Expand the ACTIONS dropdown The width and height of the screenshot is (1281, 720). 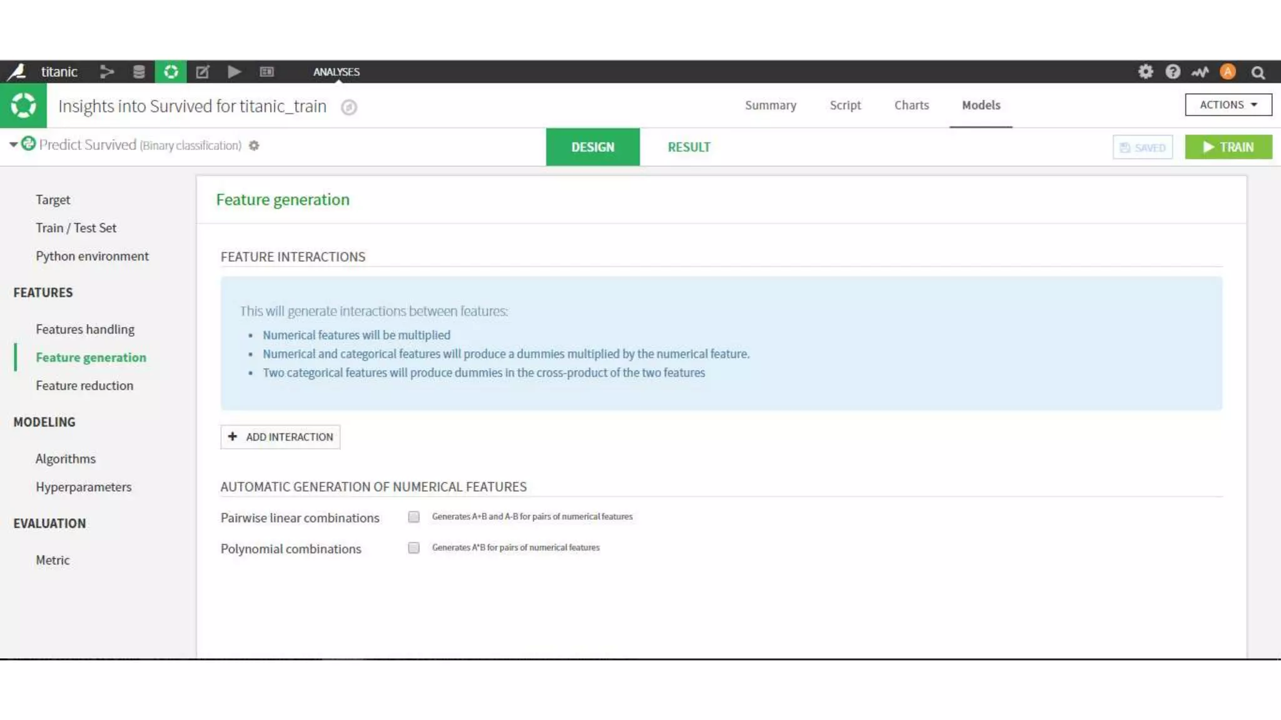point(1228,105)
